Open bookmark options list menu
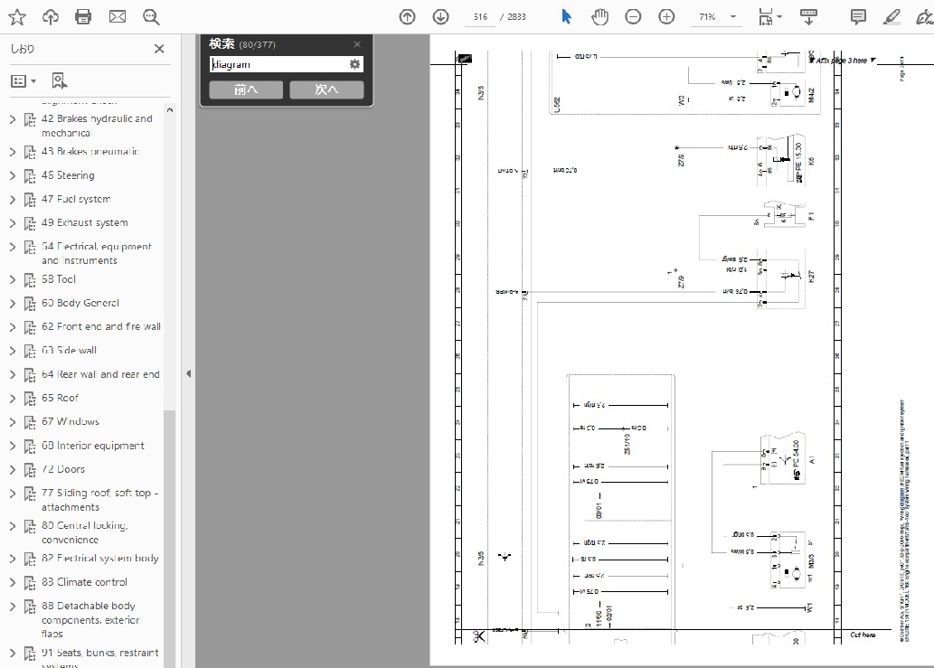Screen dimensions: 934x668 (x=24, y=81)
